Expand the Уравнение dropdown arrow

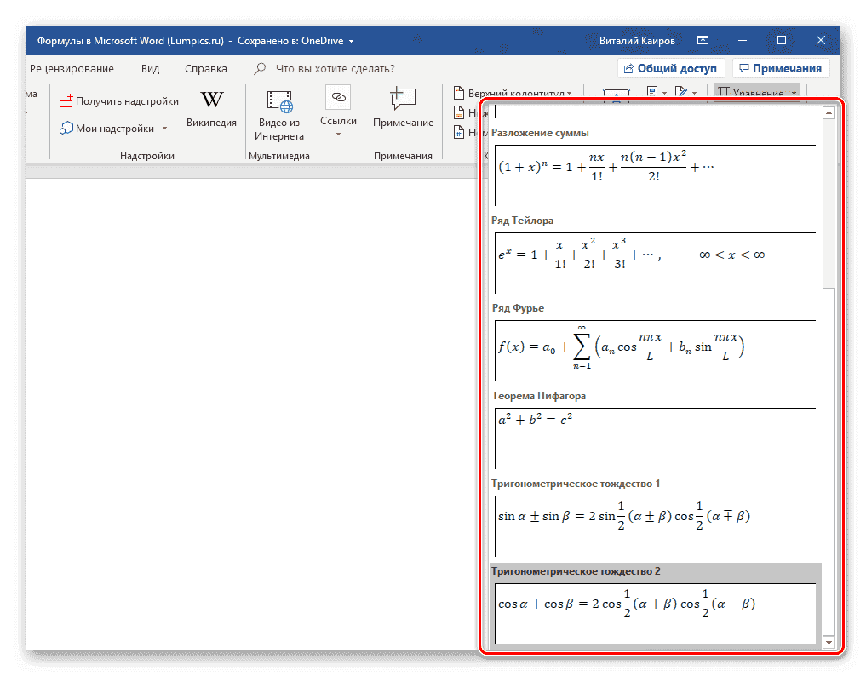793,92
